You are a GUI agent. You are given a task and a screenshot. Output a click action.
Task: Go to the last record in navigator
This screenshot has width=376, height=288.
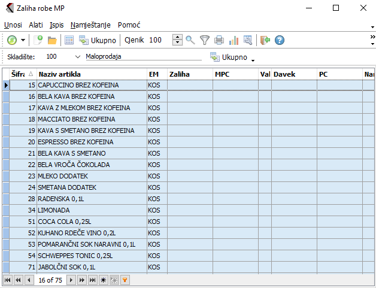coord(93,280)
